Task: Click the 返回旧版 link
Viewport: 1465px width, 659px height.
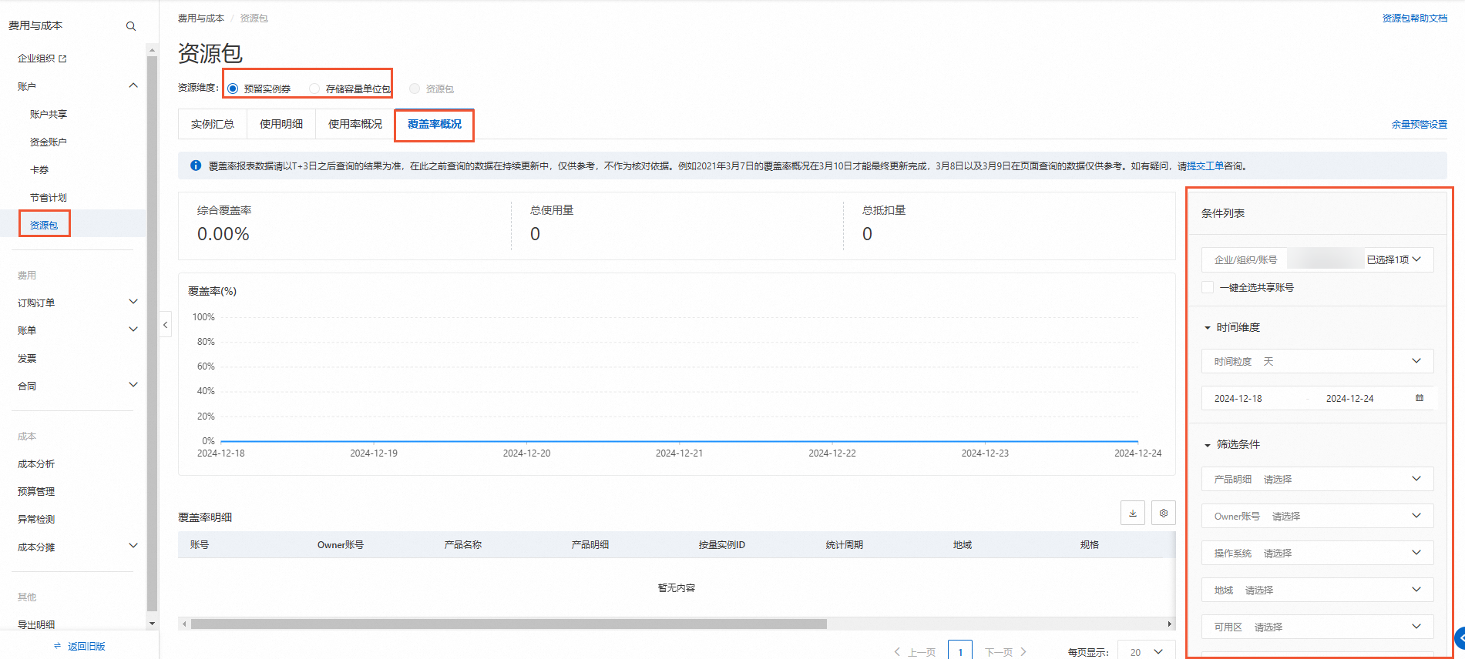Action: coord(86,646)
